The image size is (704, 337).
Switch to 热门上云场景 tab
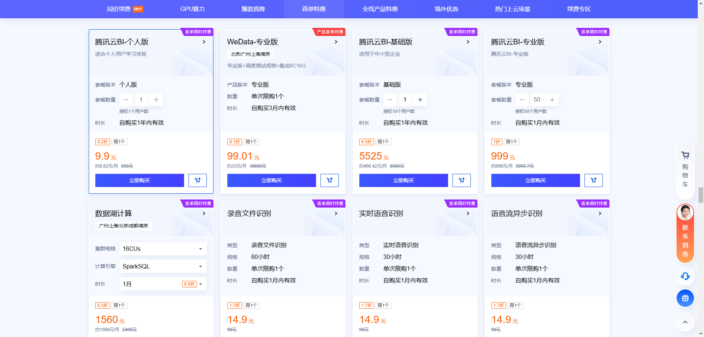(513, 9)
